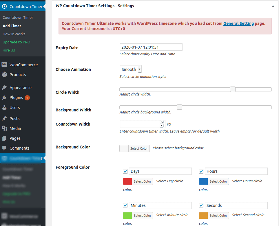Open the Choose Animation dropdown
This screenshot has height=226, width=279.
130,69
